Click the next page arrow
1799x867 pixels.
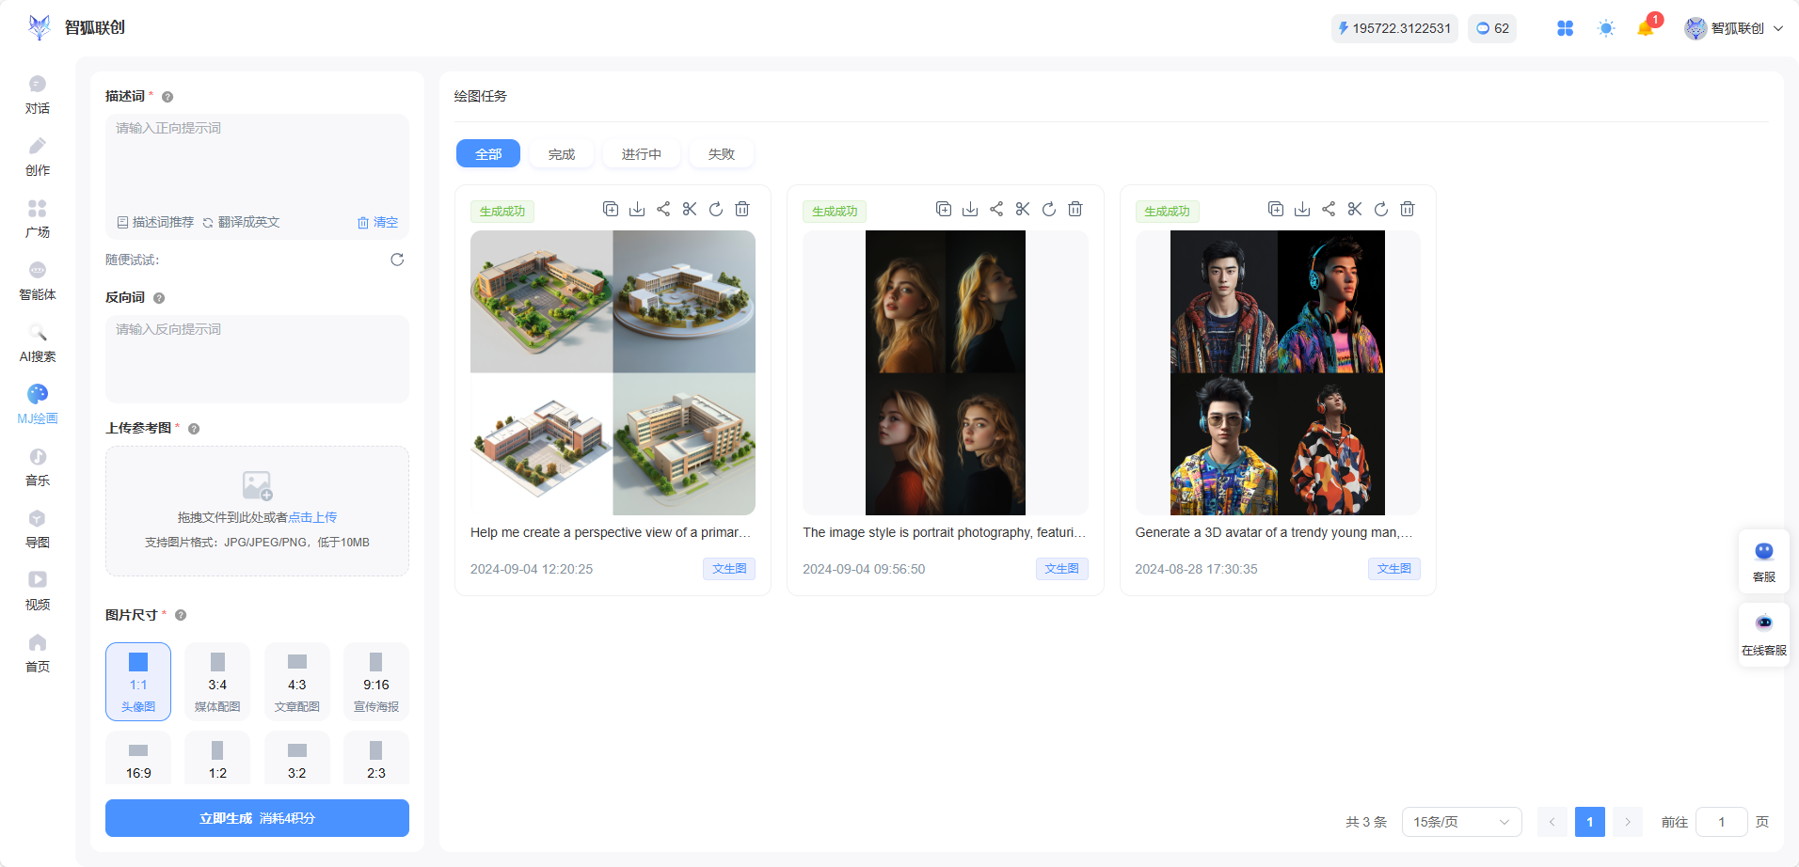pyautogui.click(x=1628, y=822)
